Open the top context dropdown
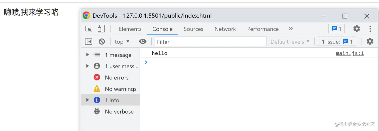The image size is (379, 131). coord(122,42)
